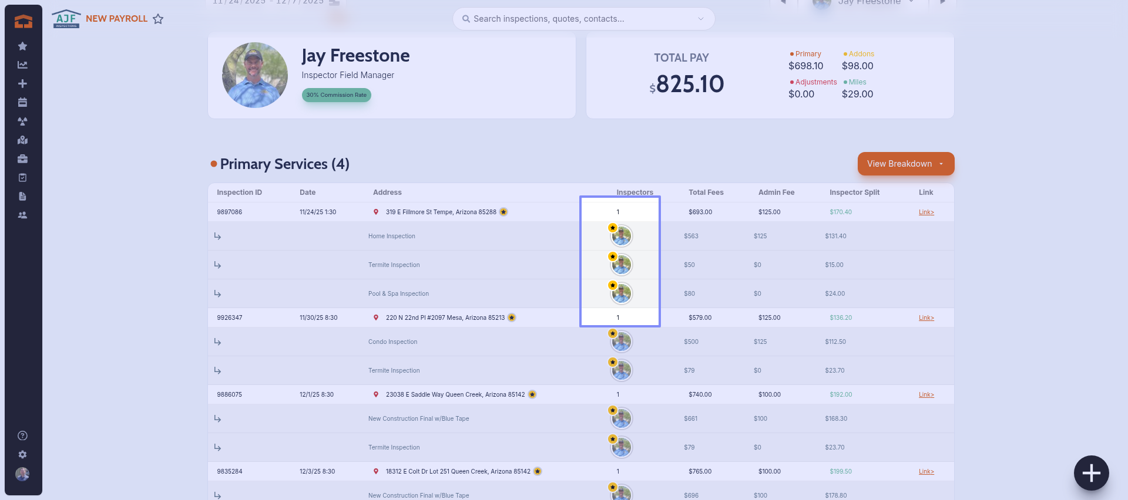
Task: Open the analytics chart icon in sidebar
Action: (22, 65)
